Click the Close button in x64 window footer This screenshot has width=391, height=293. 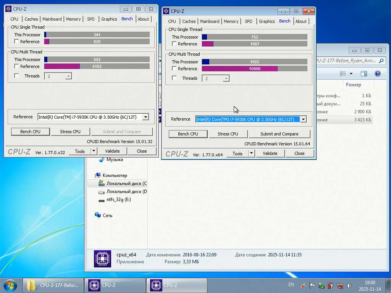(x=299, y=153)
